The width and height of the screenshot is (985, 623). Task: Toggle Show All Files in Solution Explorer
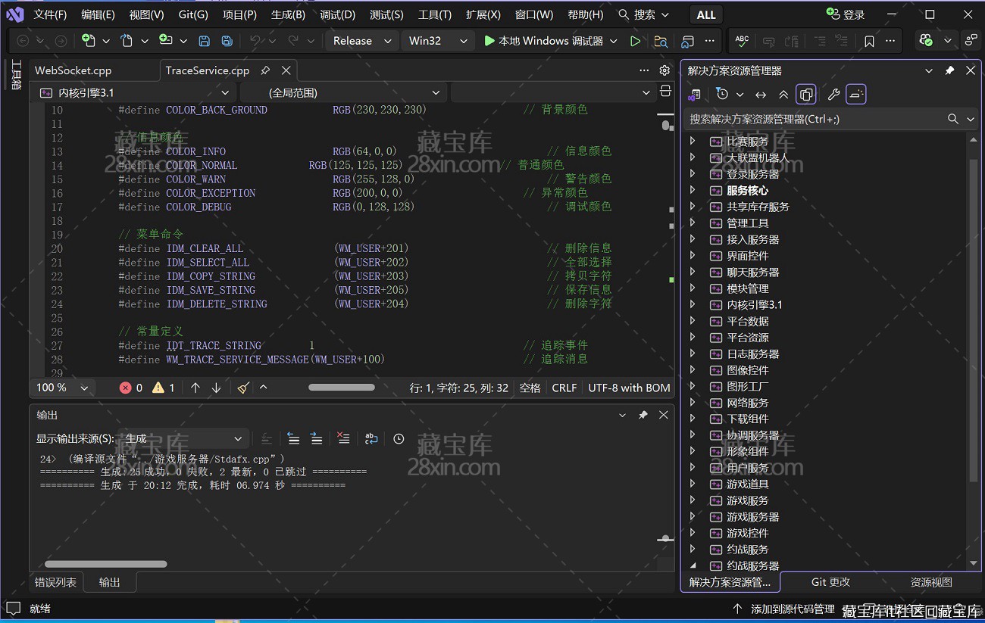point(807,95)
